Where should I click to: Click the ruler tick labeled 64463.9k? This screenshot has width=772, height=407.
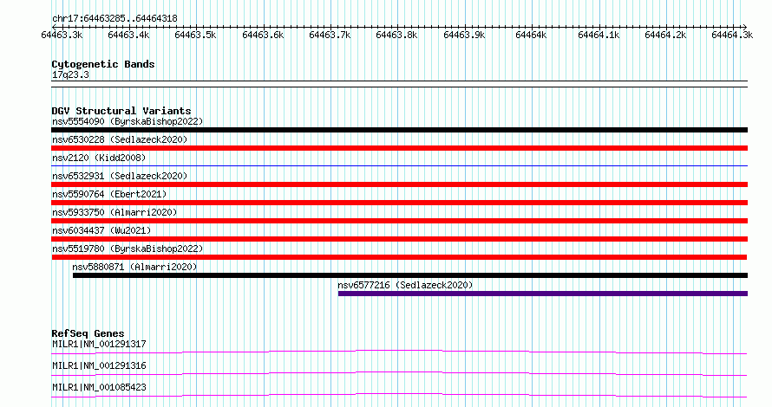pyautogui.click(x=464, y=36)
